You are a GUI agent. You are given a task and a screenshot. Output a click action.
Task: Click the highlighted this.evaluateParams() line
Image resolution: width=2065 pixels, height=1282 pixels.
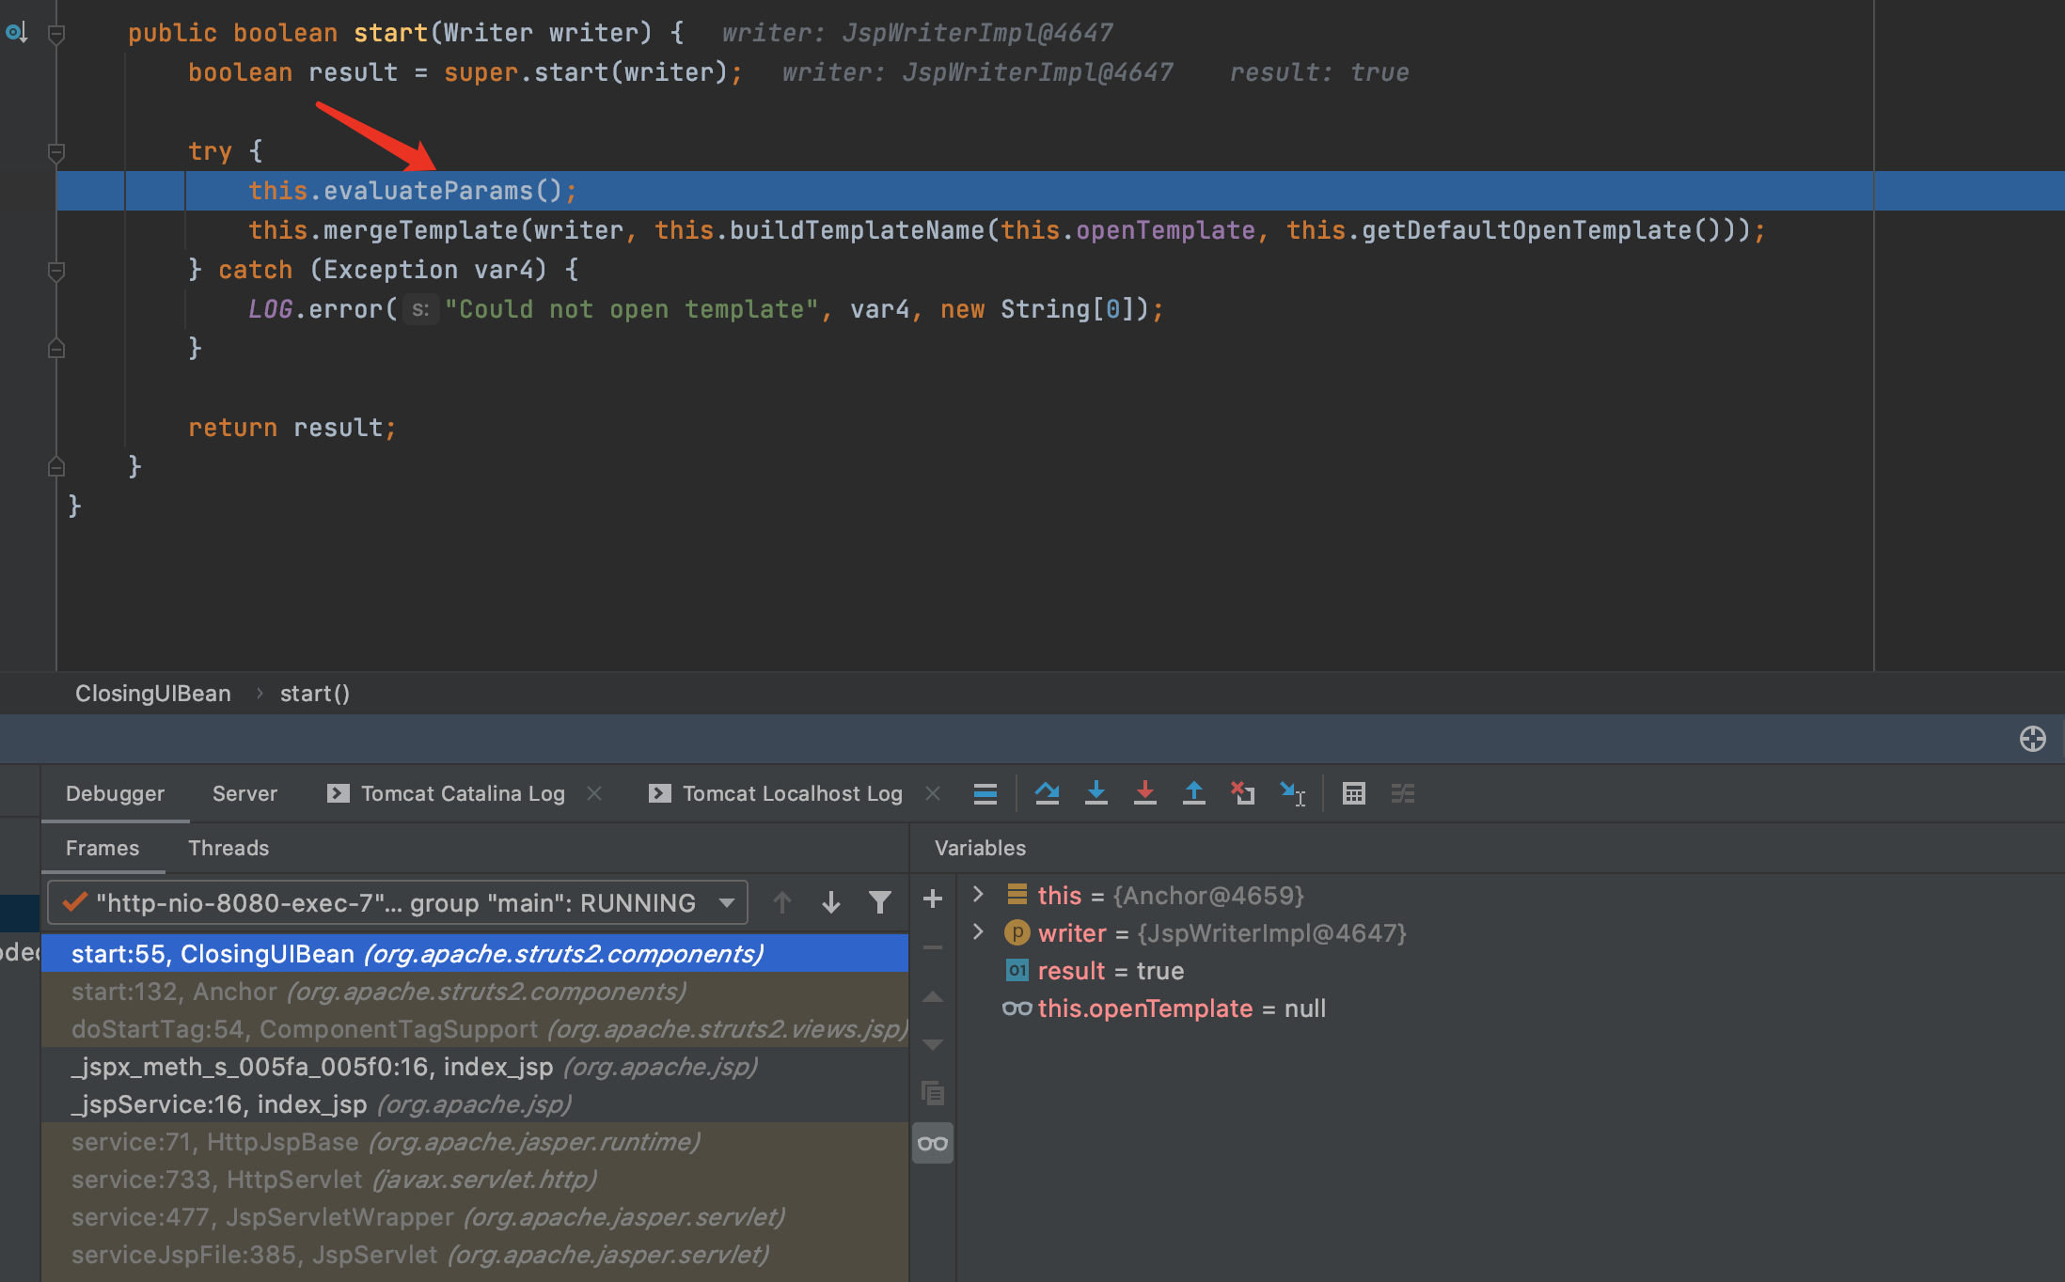click(1061, 191)
